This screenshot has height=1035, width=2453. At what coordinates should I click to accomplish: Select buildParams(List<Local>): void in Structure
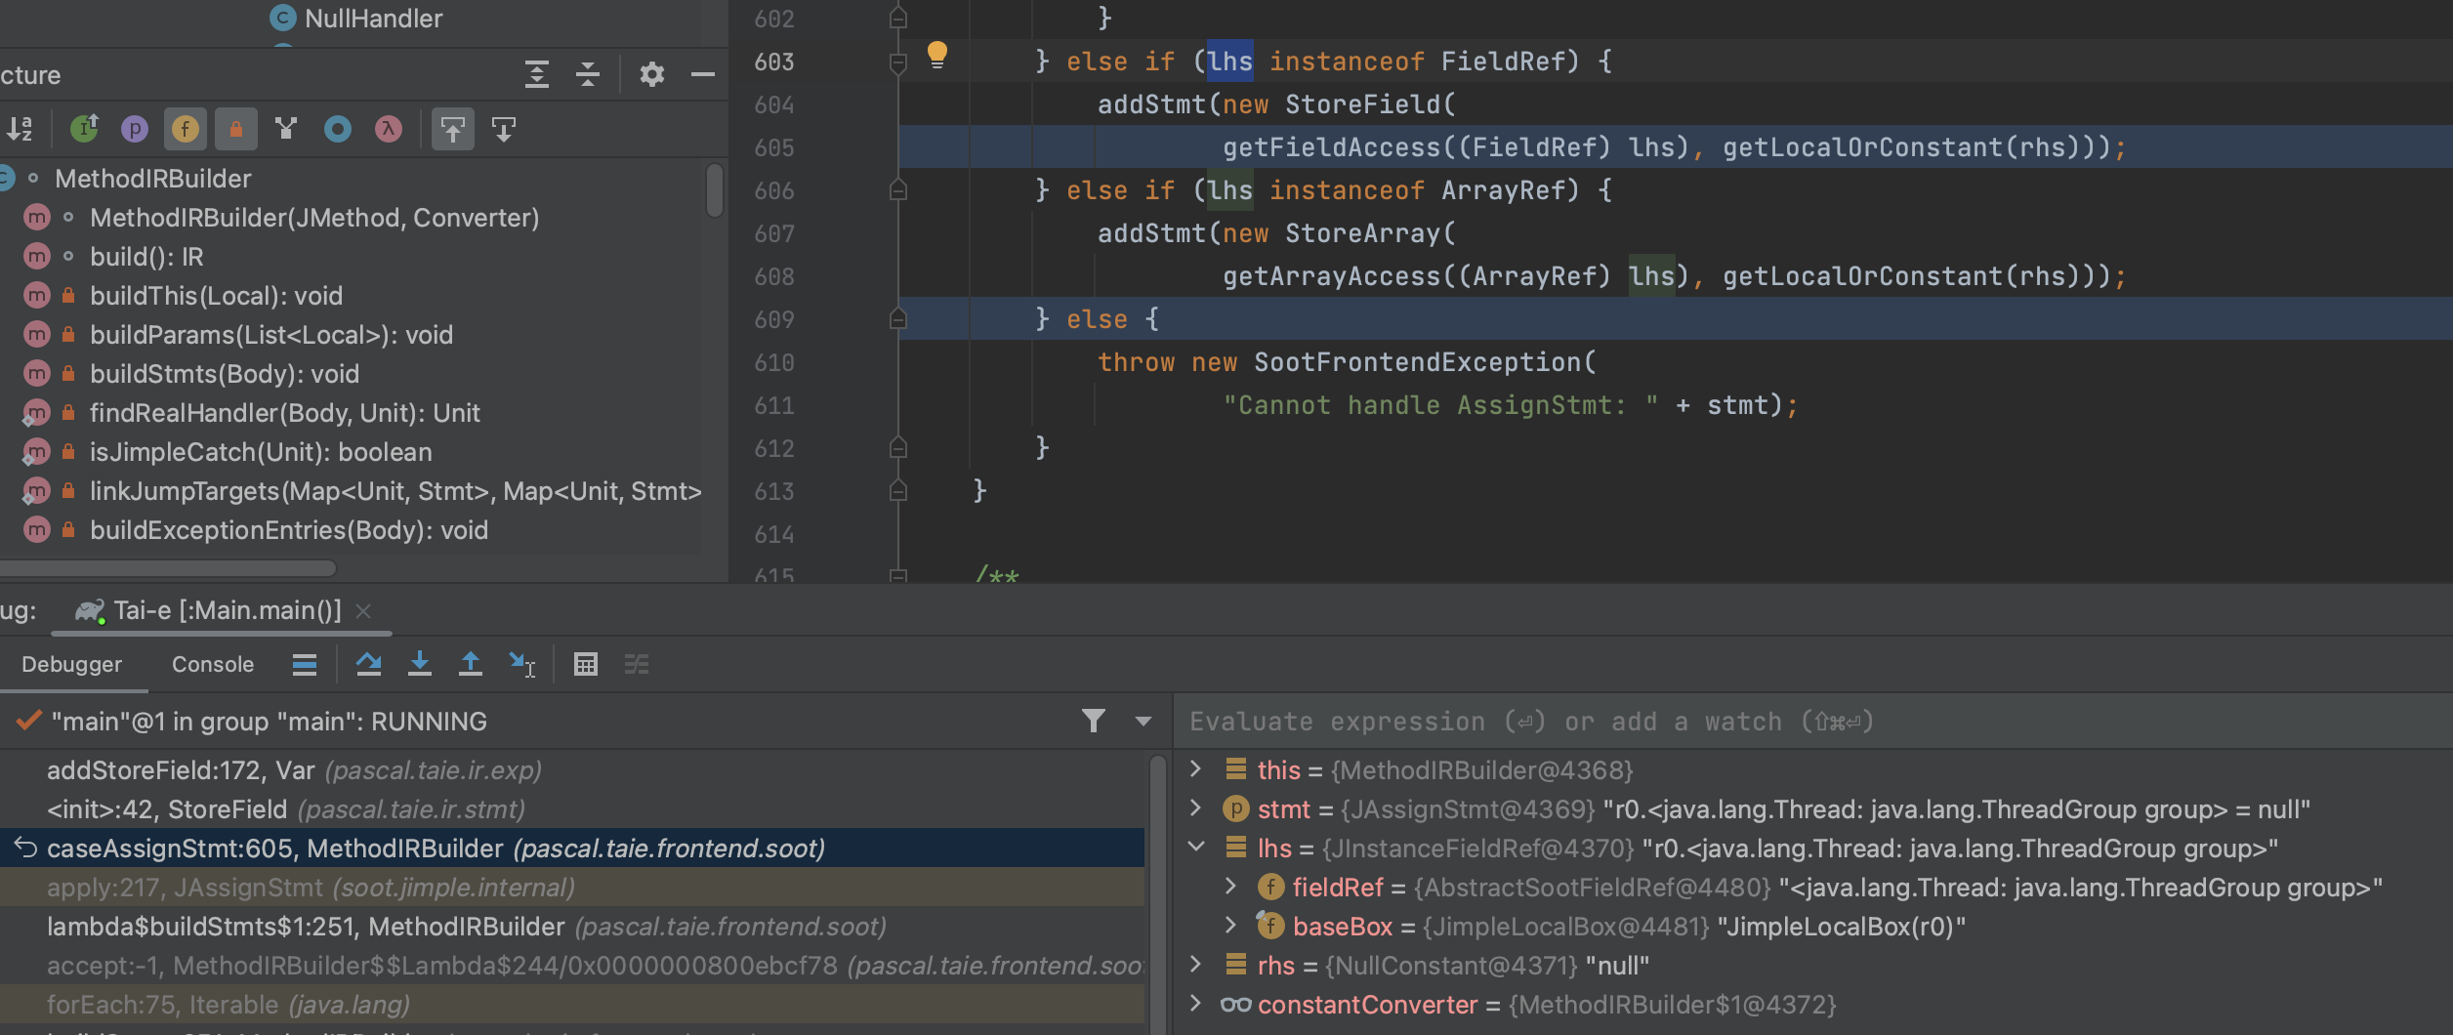271,335
